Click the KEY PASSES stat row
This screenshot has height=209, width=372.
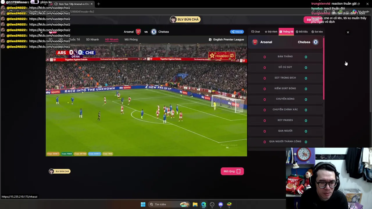pos(285,120)
